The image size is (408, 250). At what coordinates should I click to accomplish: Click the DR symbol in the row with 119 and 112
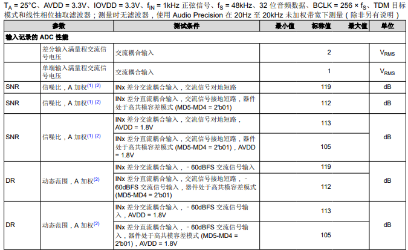tap(10, 180)
